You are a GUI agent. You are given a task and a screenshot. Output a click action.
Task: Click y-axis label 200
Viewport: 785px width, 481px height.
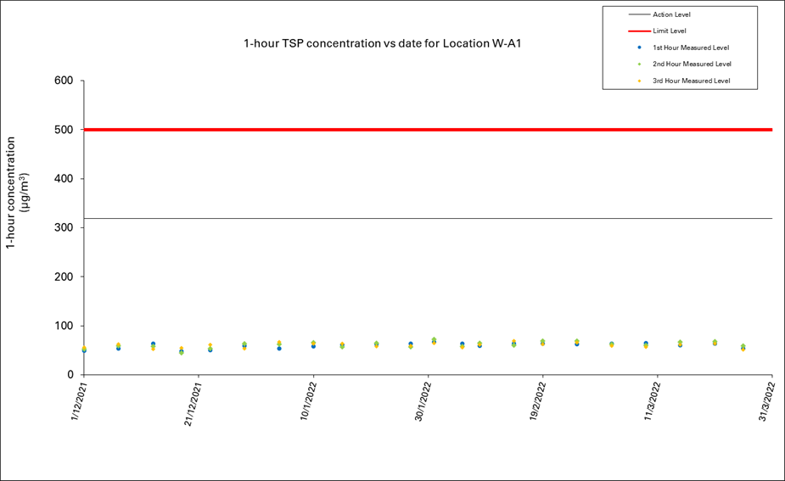[64, 277]
